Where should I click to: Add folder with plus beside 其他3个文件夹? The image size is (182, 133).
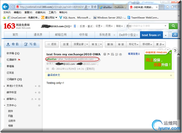36,86
